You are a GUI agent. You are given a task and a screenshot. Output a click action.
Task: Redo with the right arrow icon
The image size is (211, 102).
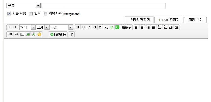(15, 27)
